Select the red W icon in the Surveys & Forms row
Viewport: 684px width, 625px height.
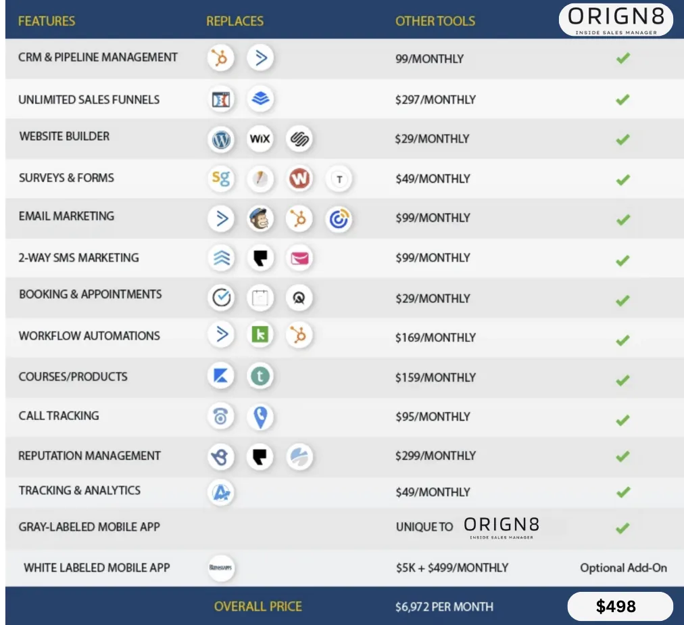[299, 179]
